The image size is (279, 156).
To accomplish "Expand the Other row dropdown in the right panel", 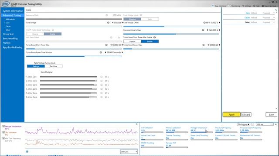I will tap(274, 22).
